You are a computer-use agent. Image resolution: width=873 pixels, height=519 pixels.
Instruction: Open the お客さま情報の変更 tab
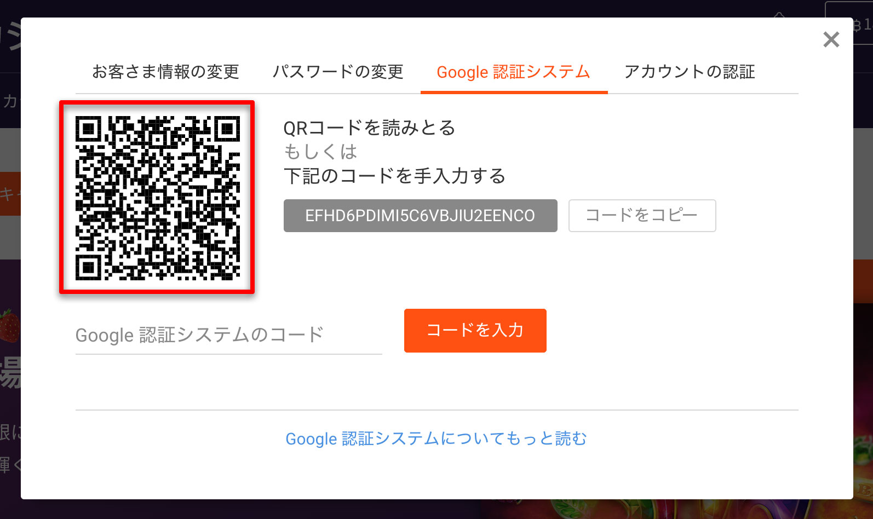(165, 72)
